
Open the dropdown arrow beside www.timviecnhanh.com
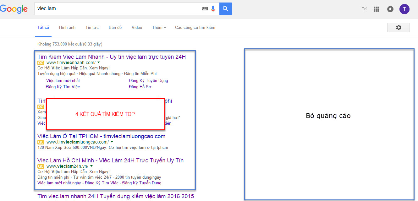(x=99, y=62)
